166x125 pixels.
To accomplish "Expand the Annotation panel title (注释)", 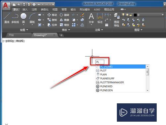I will 99,30.
